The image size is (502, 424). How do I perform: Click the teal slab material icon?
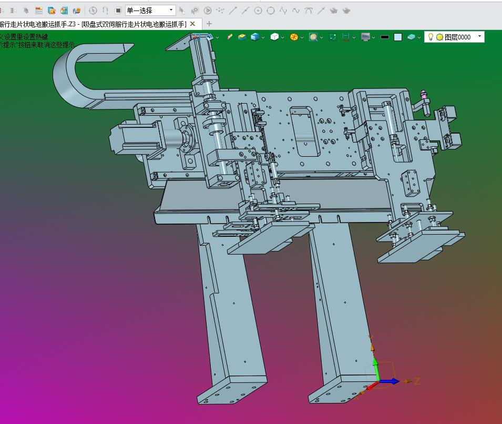[x=411, y=37]
